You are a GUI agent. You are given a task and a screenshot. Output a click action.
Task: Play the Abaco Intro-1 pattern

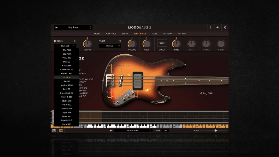pyautogui.click(x=111, y=131)
